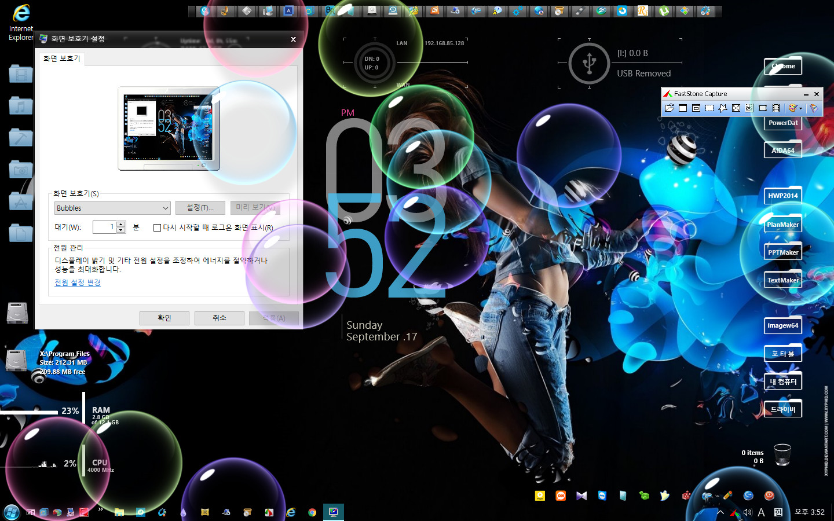The width and height of the screenshot is (834, 521).
Task: Cancel dialog with 취소 button
Action: [220, 318]
